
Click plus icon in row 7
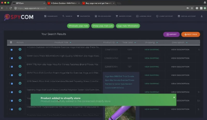pos(20,100)
